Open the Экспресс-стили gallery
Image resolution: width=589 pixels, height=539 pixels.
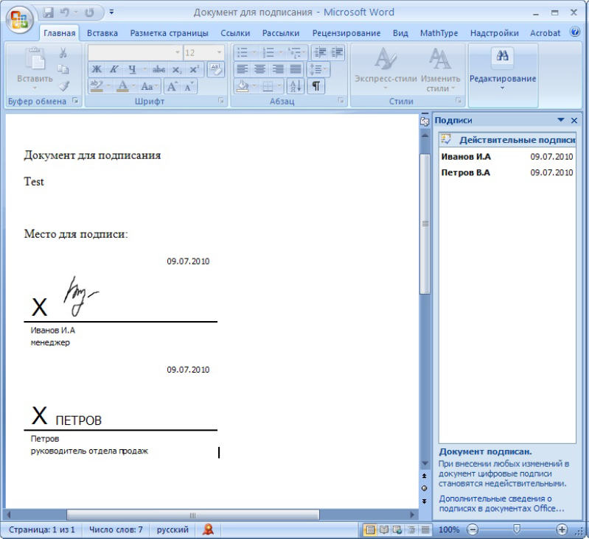point(386,68)
